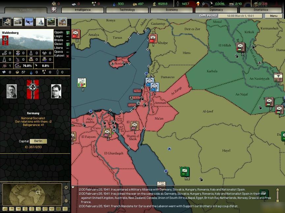Viewport: 285px width, 213px height.
Task: Select the arch ruins thumbnail icon
Action: [62, 22]
